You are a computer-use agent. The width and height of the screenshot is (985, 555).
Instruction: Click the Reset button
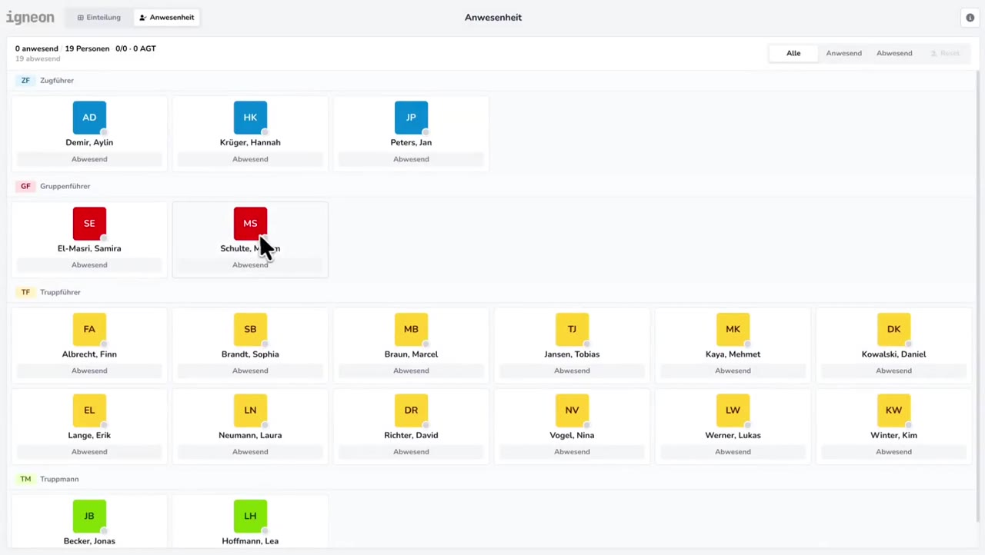945,53
